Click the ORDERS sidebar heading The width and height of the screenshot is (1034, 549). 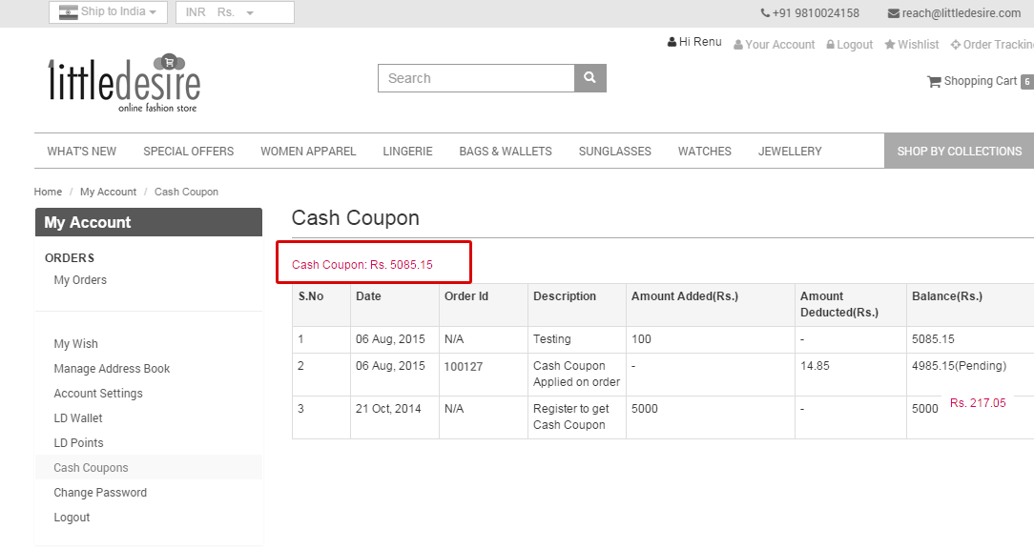point(70,258)
